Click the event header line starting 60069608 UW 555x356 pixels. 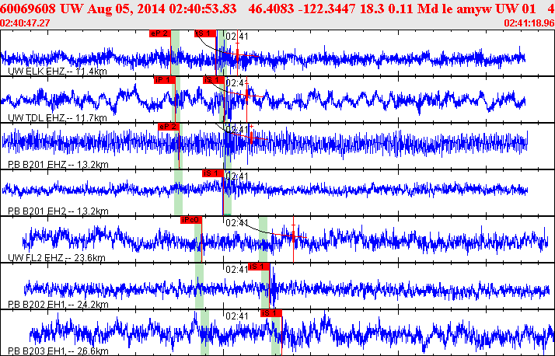coord(277,9)
